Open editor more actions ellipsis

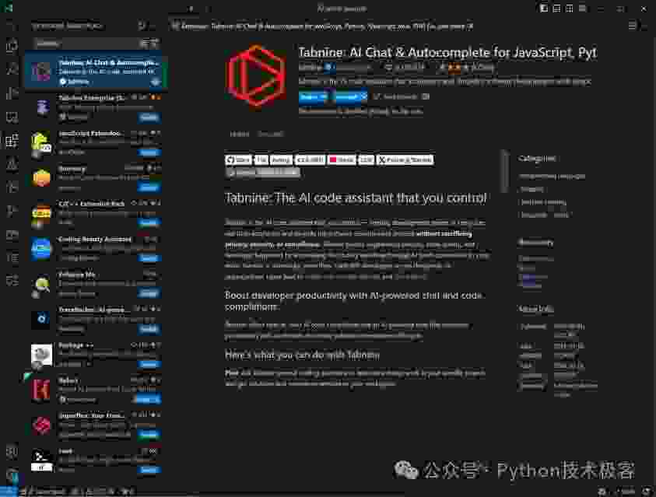click(644, 26)
